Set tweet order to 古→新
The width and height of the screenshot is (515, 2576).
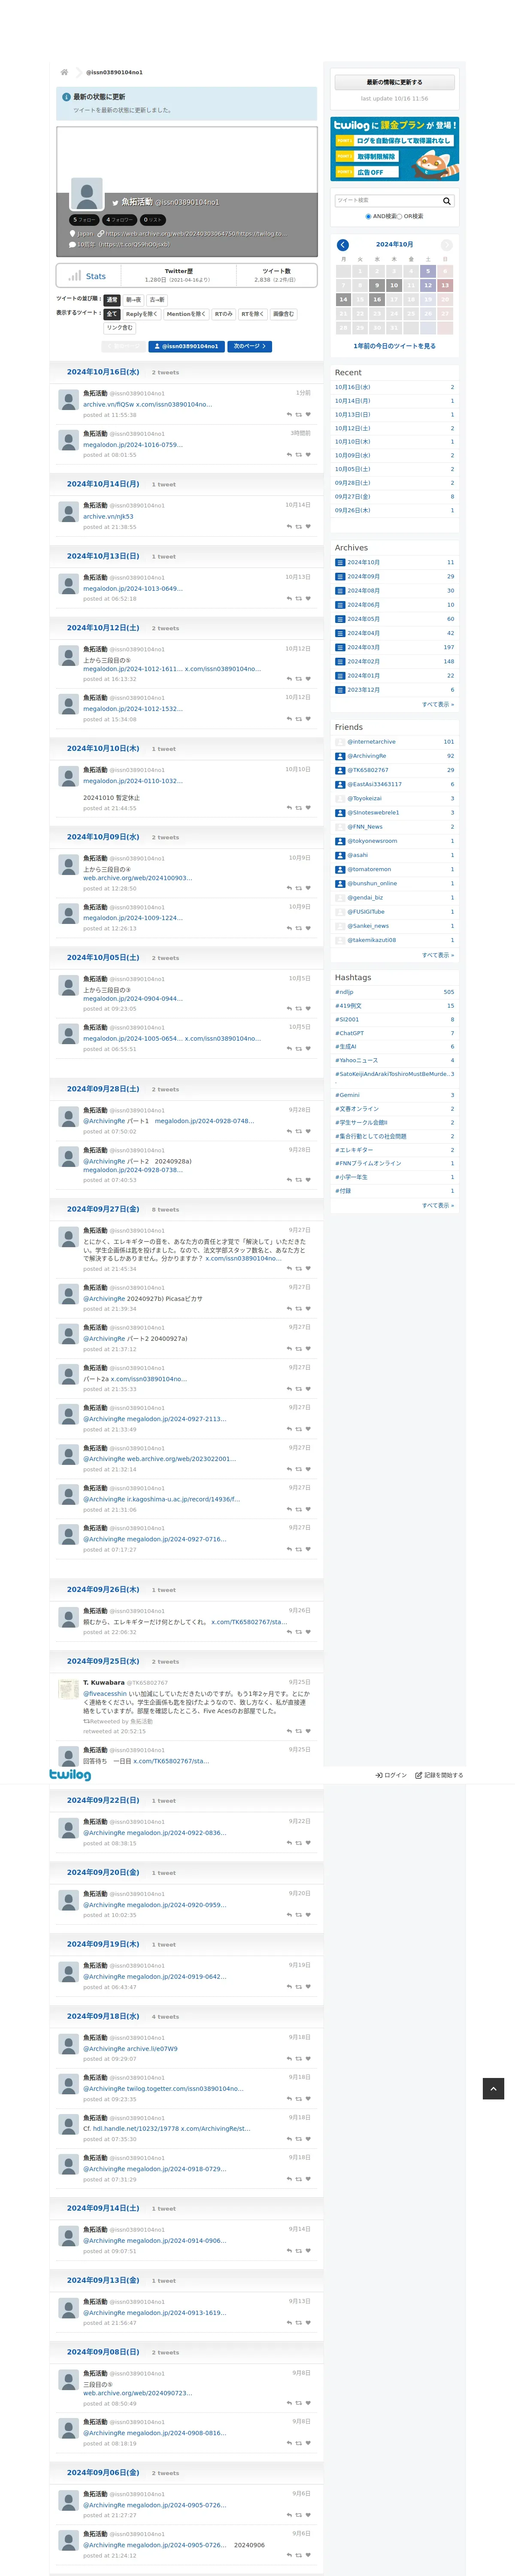[x=157, y=300]
